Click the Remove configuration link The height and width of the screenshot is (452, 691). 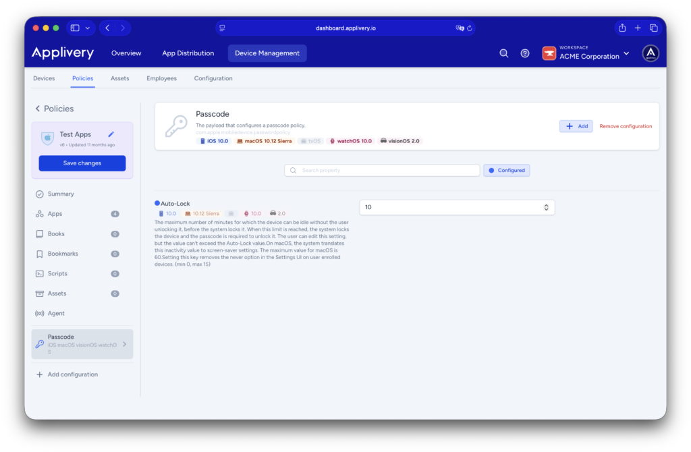click(626, 126)
